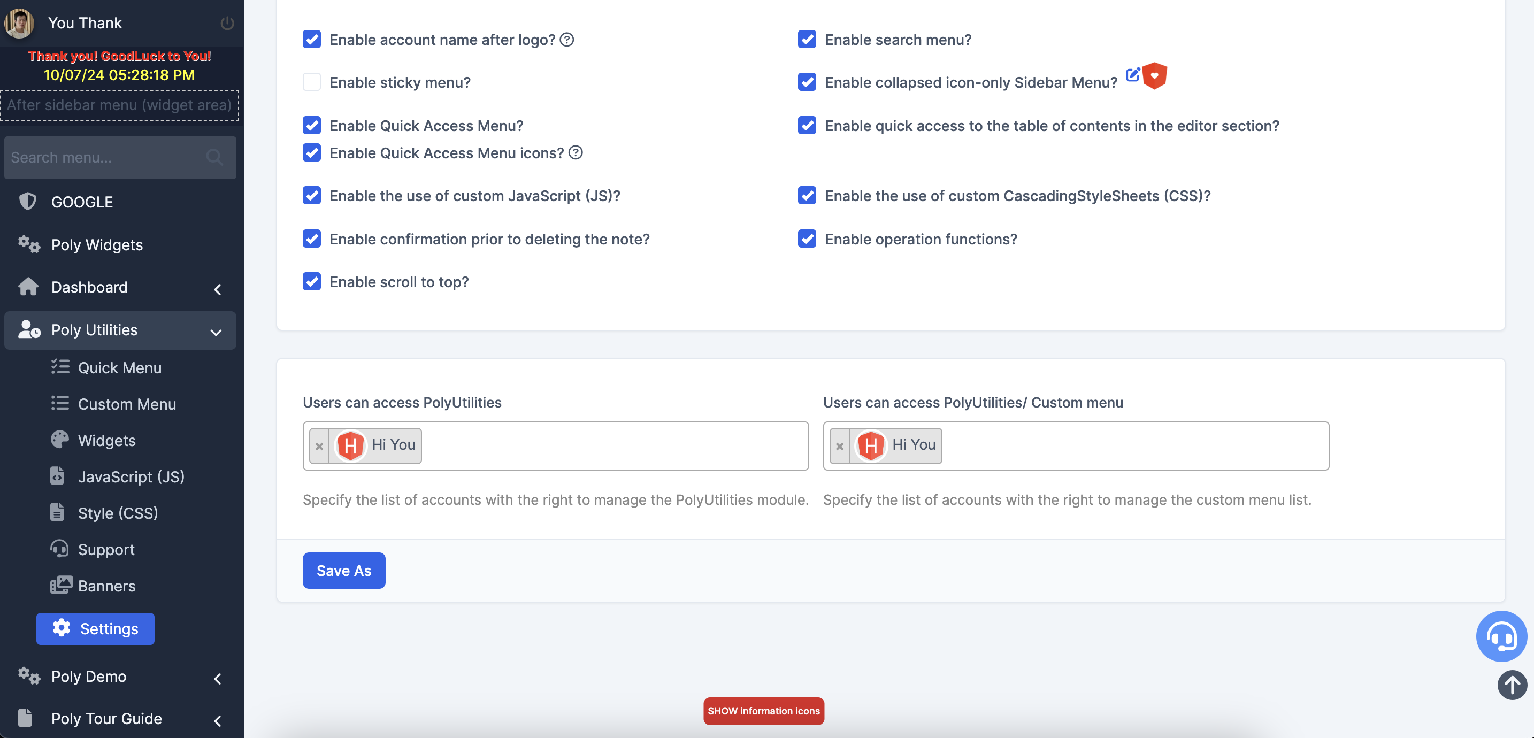Screen dimensions: 1534x738
Task: Uncheck Enable scroll to top
Action: pyautogui.click(x=311, y=281)
